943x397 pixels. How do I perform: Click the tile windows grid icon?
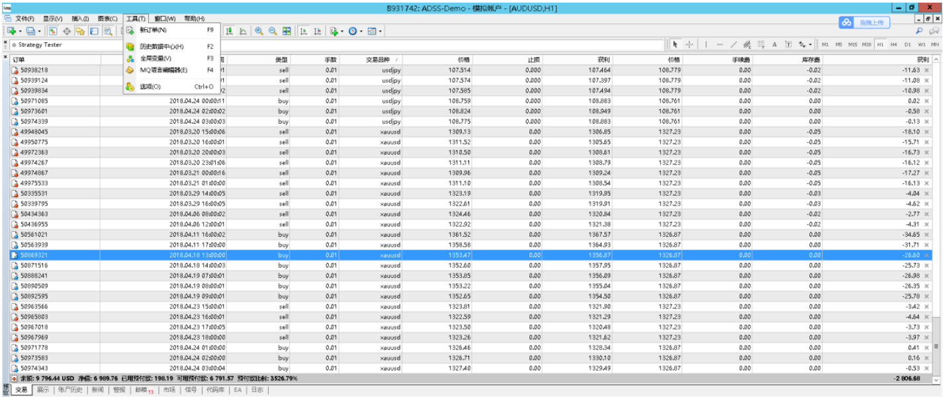click(x=287, y=31)
